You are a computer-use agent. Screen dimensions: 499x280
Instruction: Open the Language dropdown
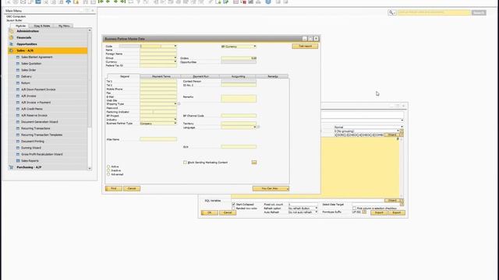pyautogui.click(x=255, y=127)
